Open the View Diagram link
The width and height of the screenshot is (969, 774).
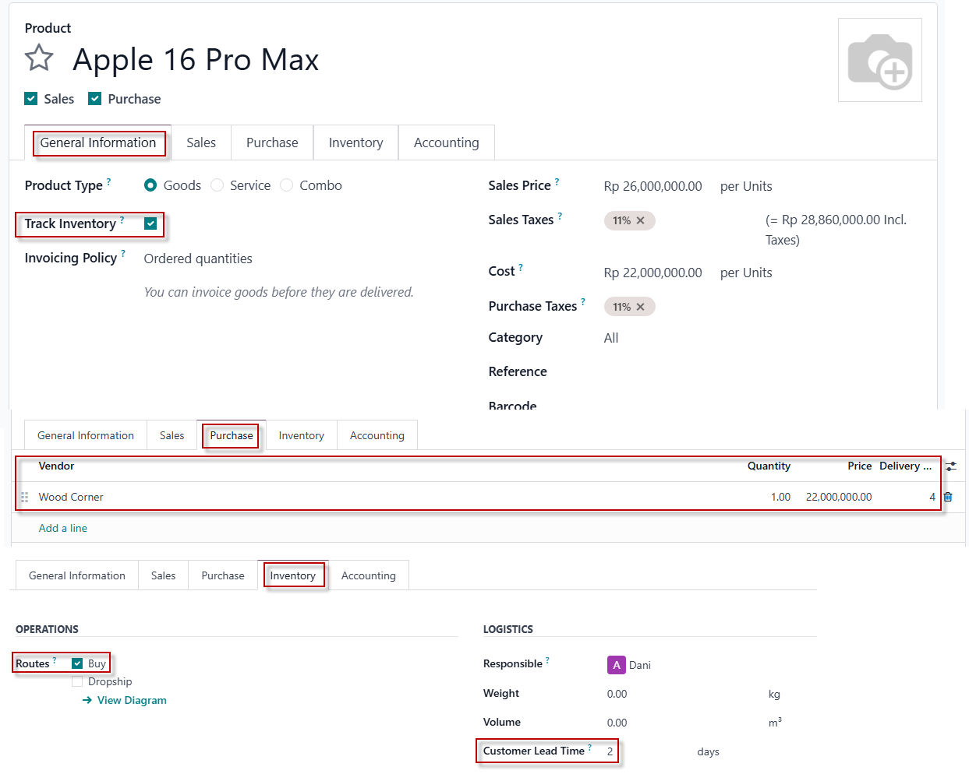[125, 700]
